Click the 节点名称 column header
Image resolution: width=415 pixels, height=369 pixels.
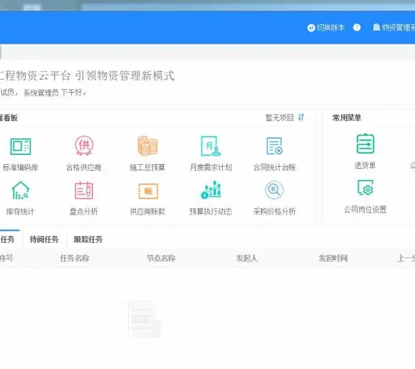pos(161,258)
